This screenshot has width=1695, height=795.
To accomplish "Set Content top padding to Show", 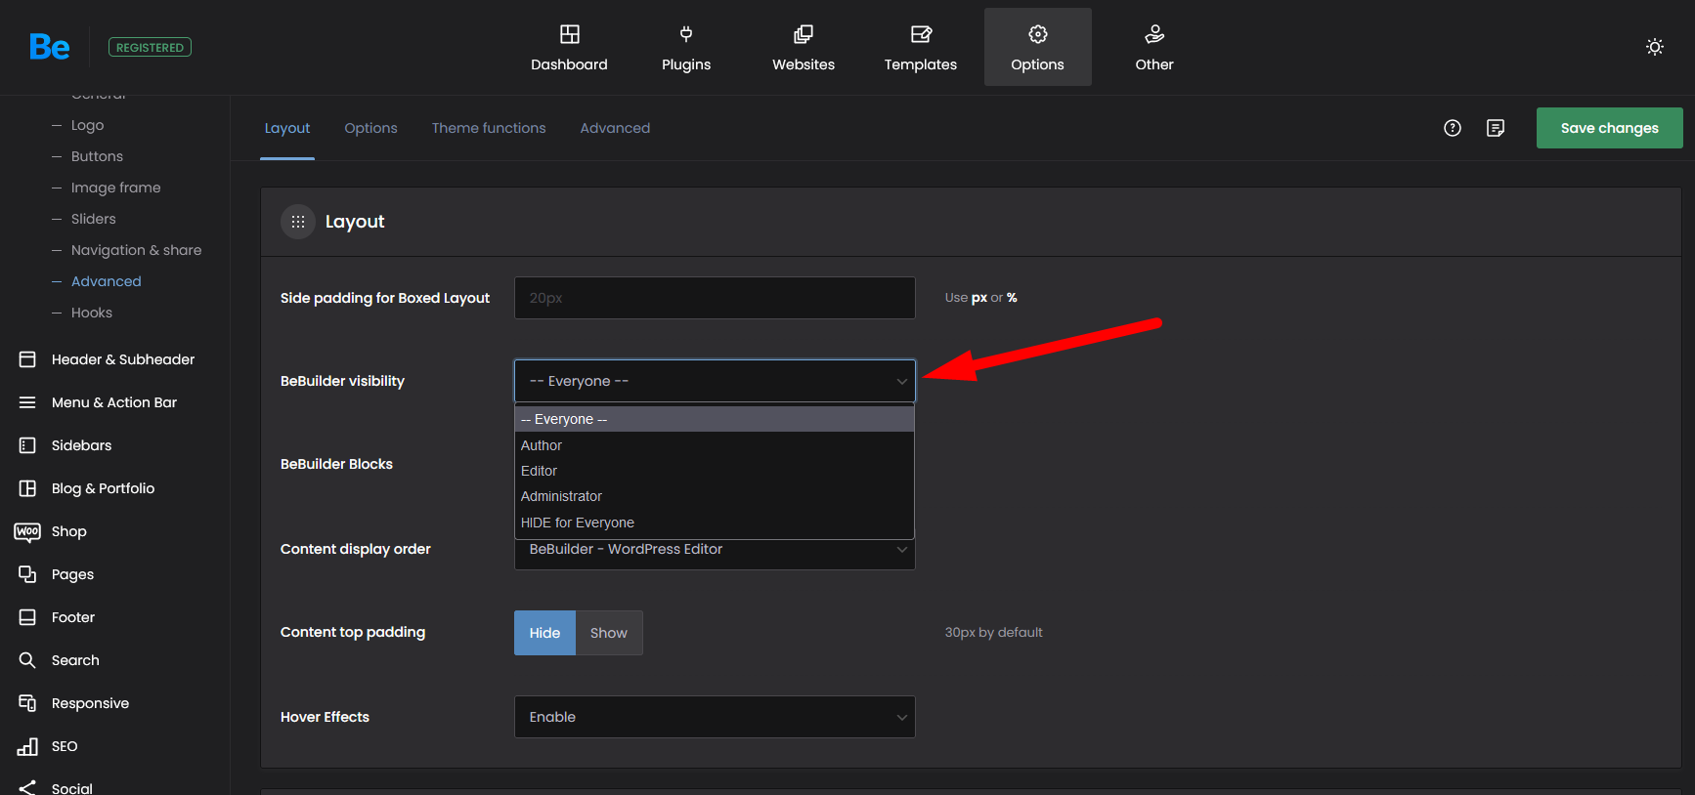I will (x=609, y=633).
